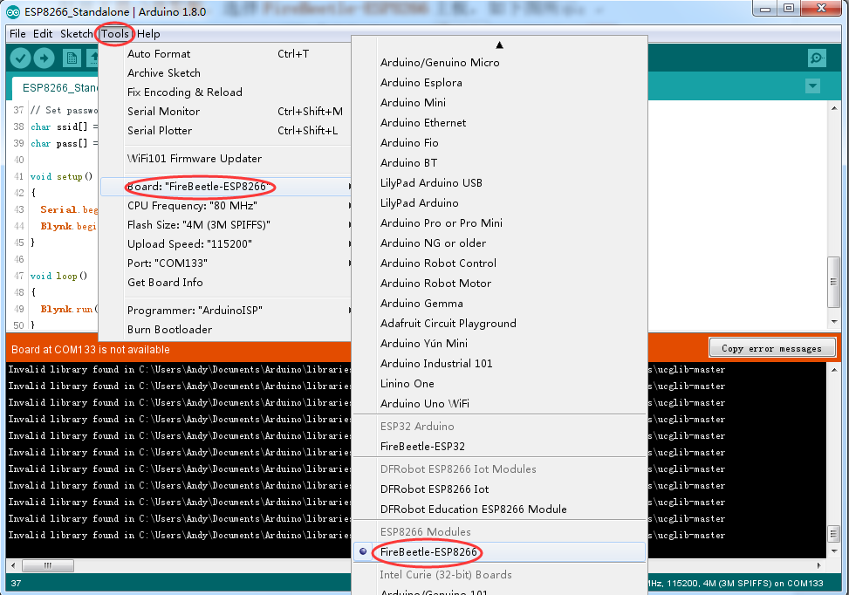This screenshot has height=595, width=849.
Task: Select Adafruit Circuit Playground board
Action: click(500, 323)
